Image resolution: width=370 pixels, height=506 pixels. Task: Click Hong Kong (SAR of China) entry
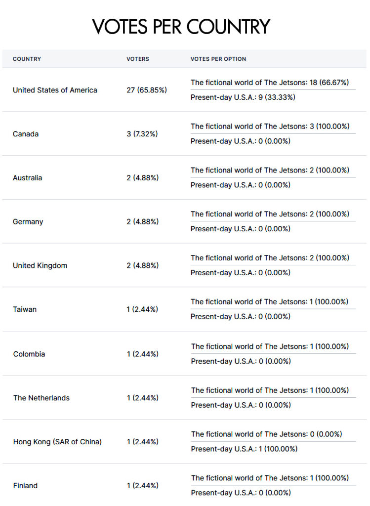click(57, 442)
